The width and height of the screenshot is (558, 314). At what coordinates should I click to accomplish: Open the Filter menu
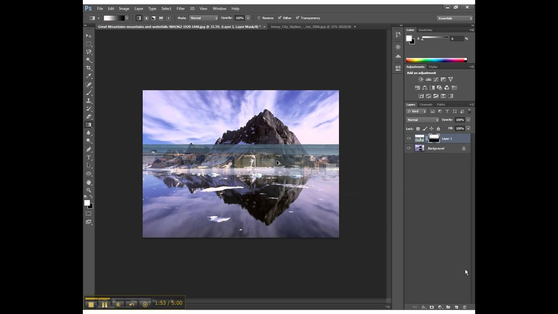click(x=180, y=9)
